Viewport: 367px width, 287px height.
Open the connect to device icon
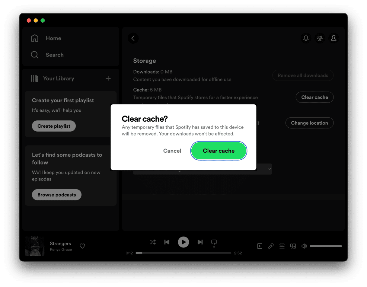tap(293, 246)
